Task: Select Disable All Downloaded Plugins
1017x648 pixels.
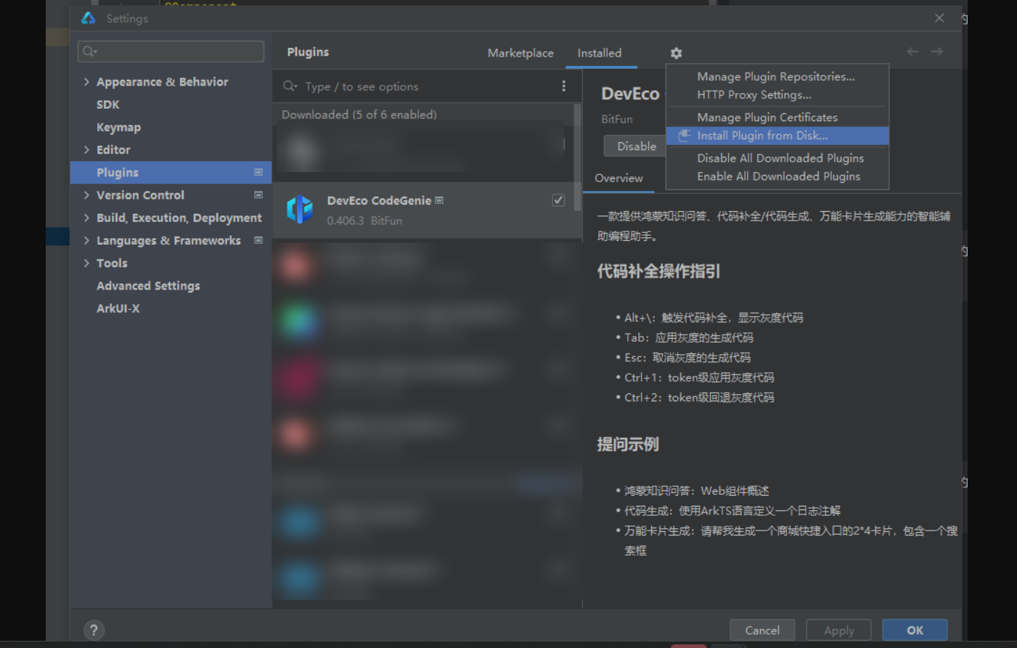Action: (777, 158)
